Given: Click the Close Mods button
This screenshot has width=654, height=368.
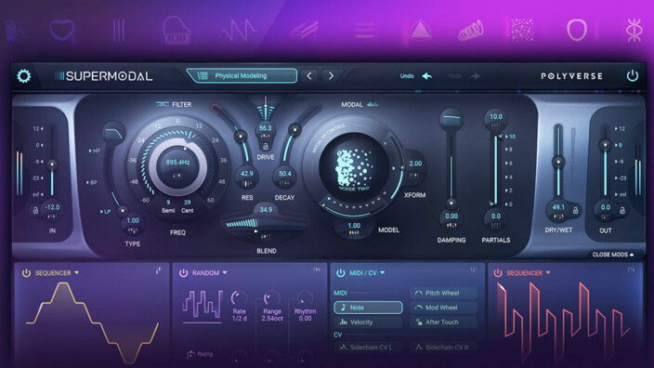Looking at the screenshot, I should coord(613,255).
